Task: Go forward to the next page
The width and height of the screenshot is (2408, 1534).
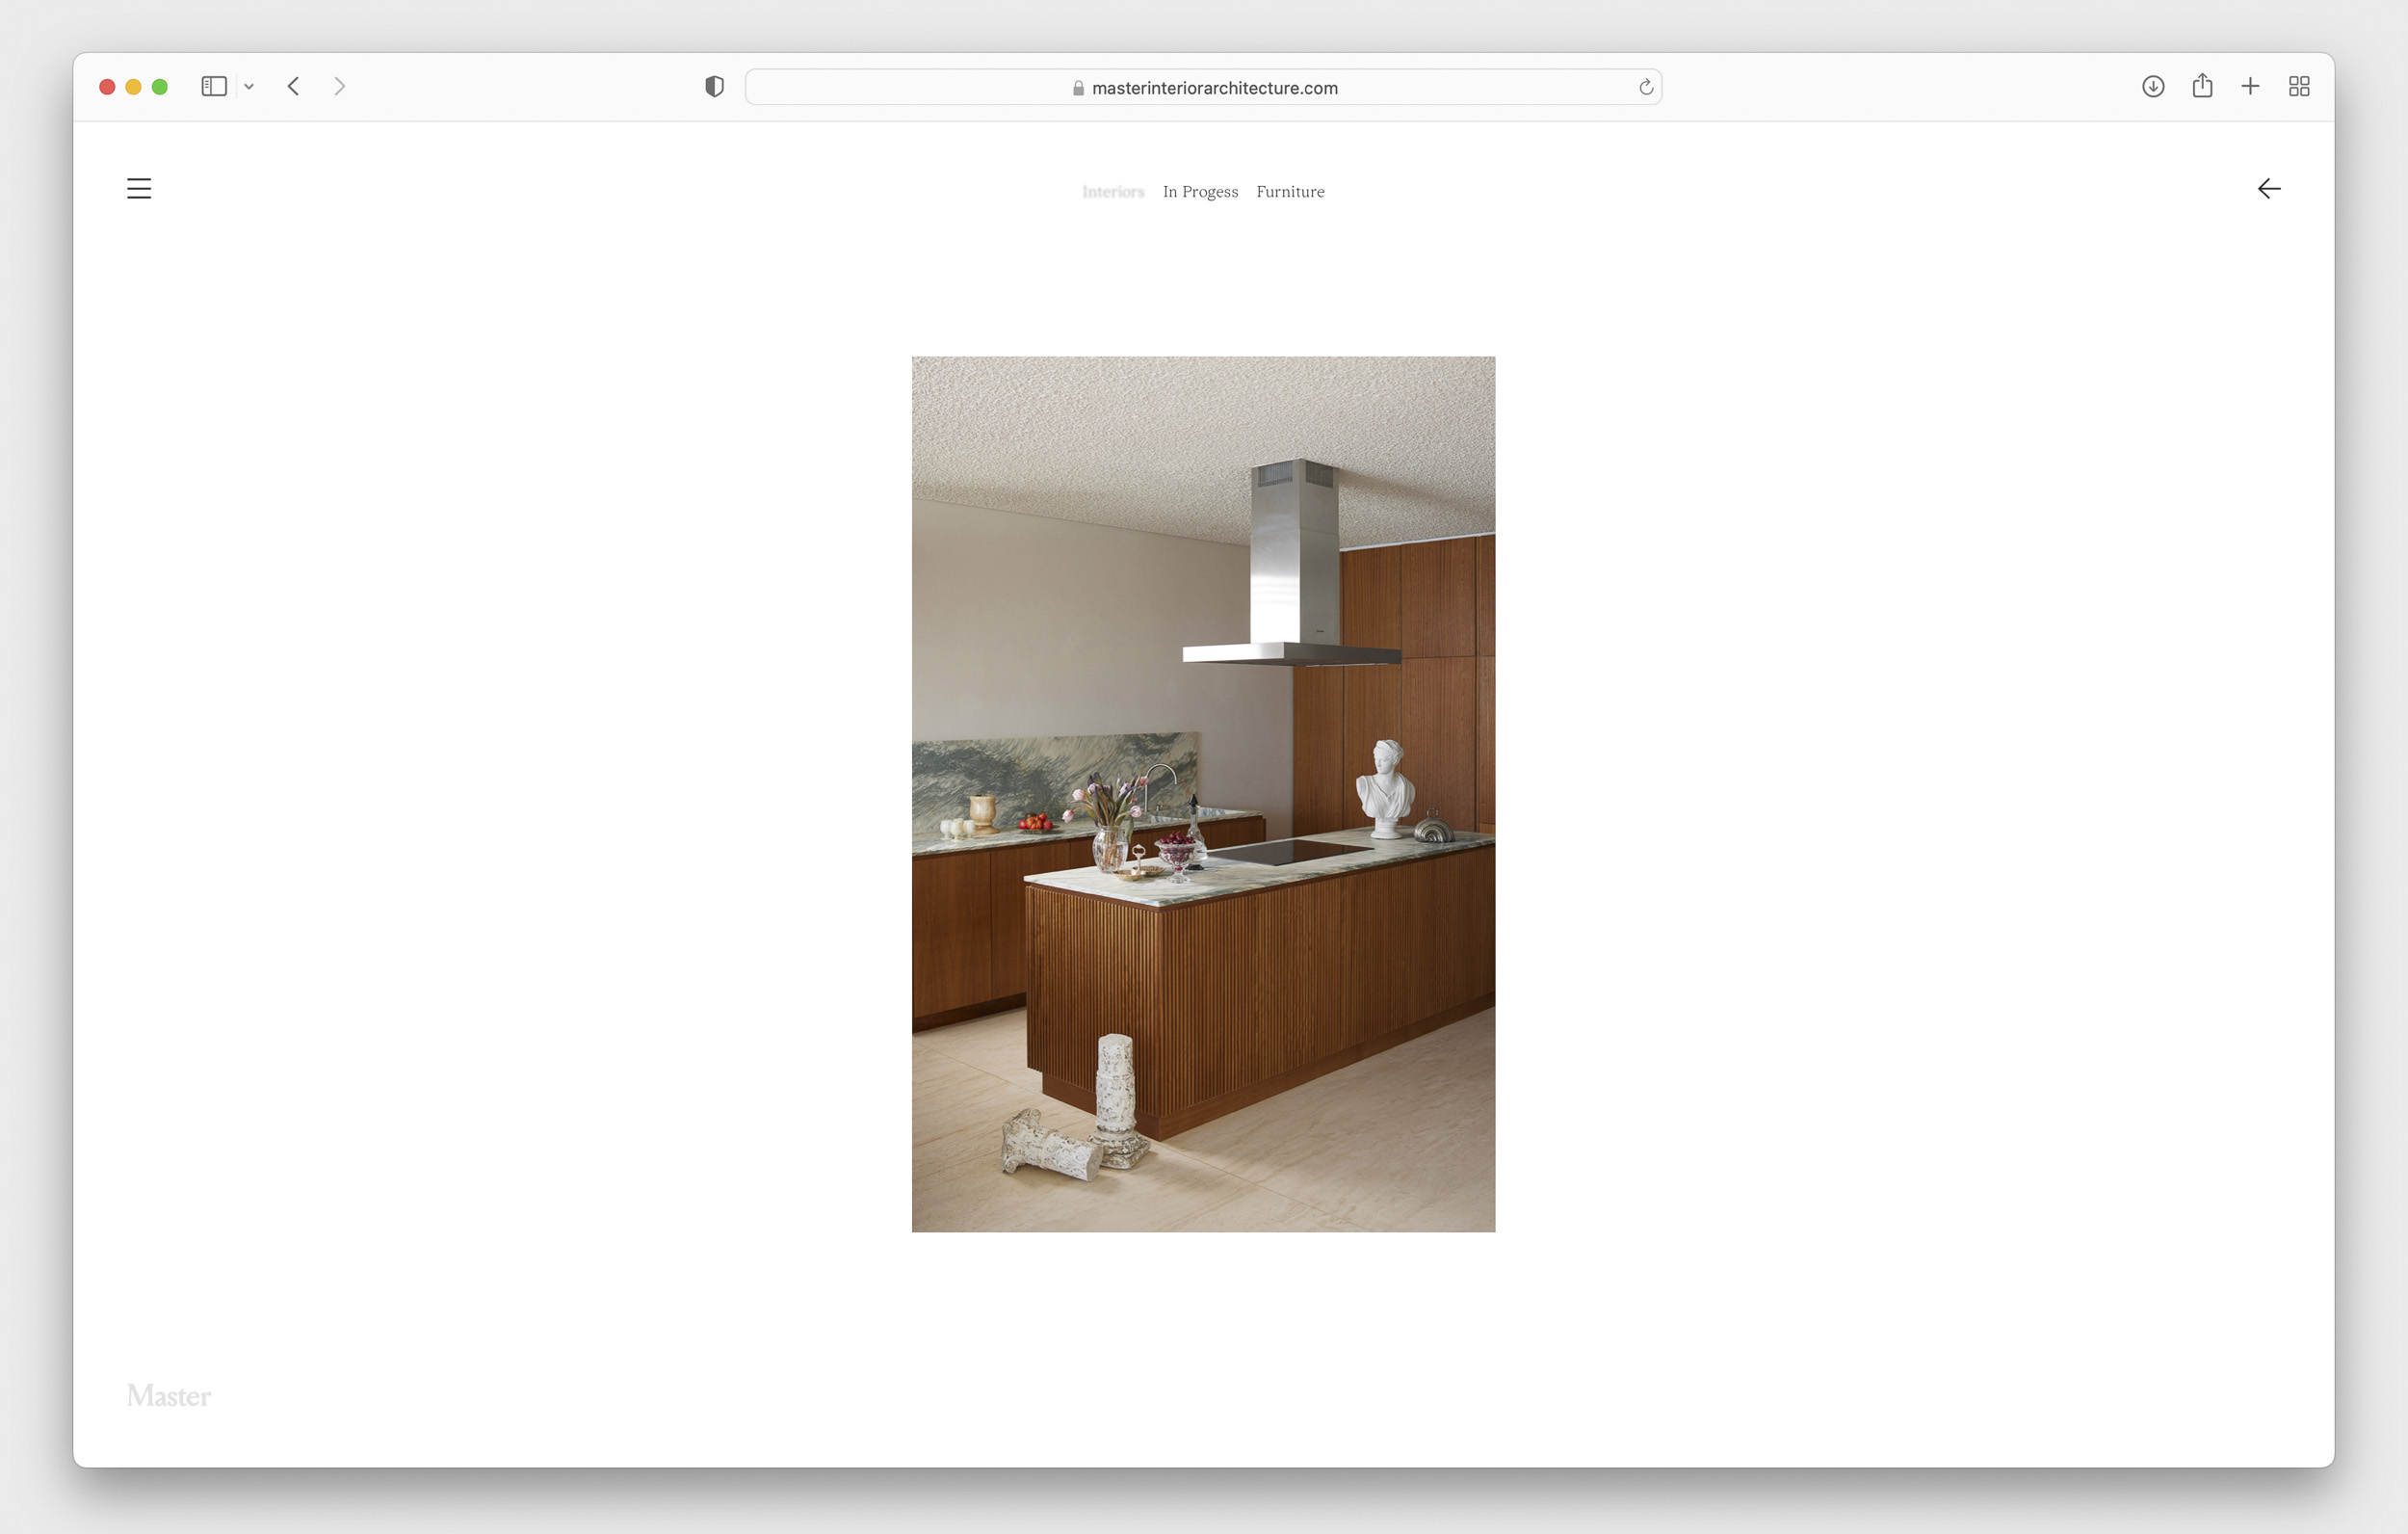Action: coord(340,86)
